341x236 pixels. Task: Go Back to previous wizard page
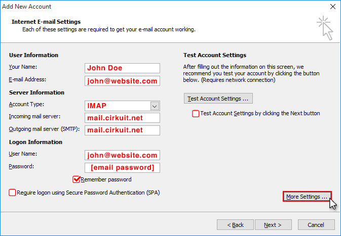pyautogui.click(x=235, y=225)
